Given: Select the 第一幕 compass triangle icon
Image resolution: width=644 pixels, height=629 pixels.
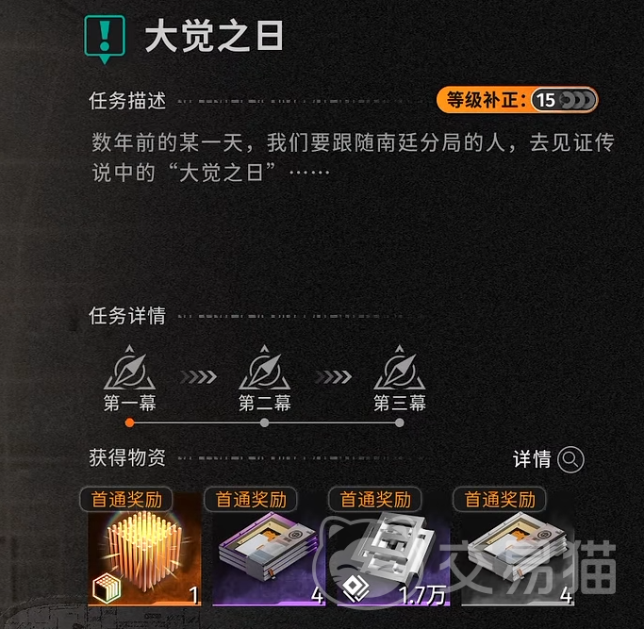Looking at the screenshot, I should click(130, 368).
